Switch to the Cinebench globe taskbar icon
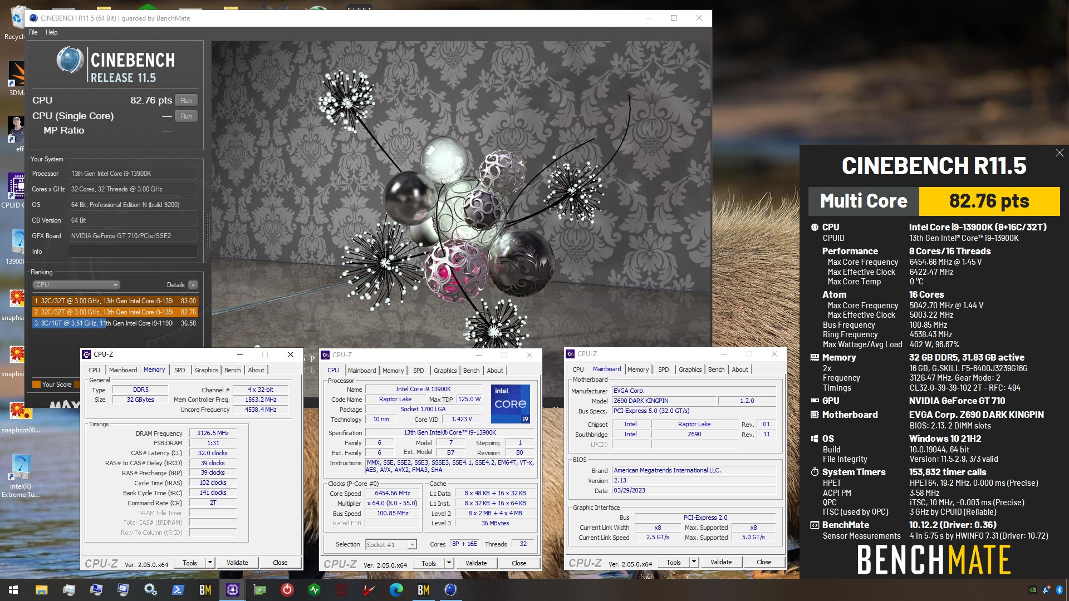Screen dimensions: 1069x601 pos(450,590)
